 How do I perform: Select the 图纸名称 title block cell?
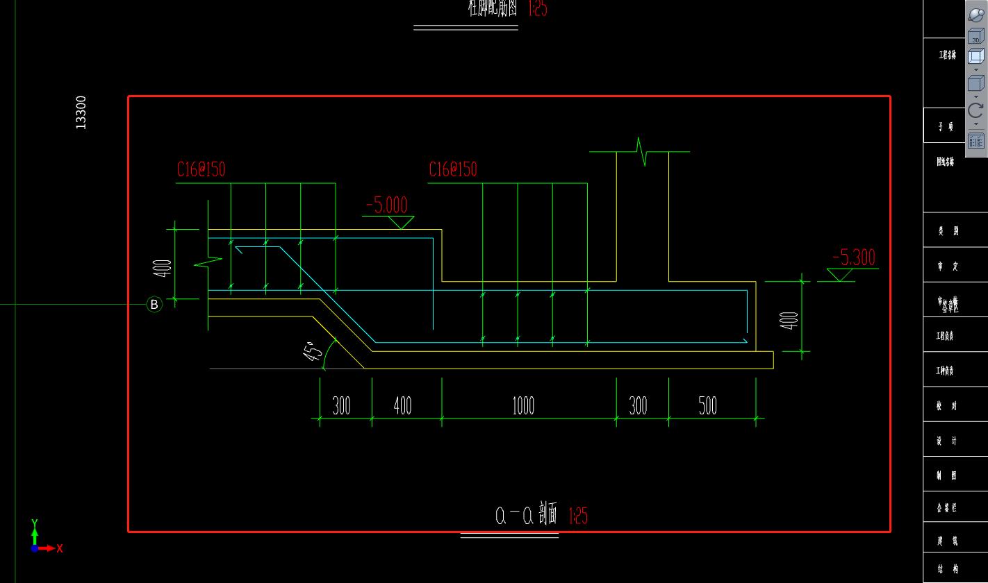[946, 162]
